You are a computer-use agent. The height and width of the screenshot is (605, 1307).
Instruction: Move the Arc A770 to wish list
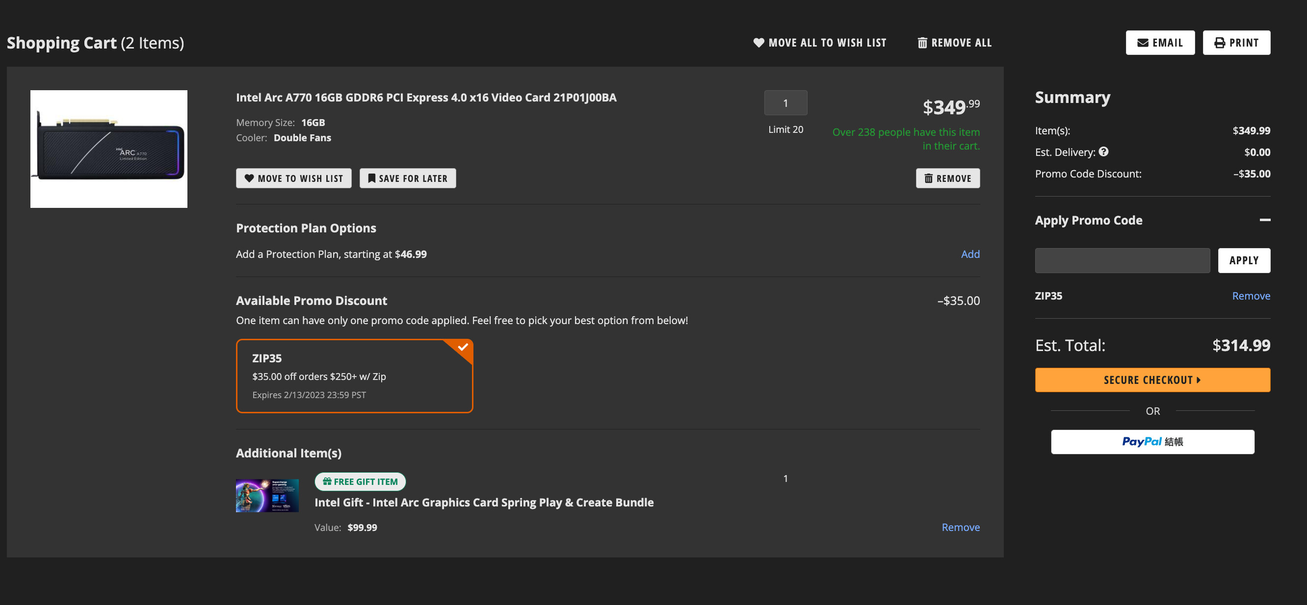(x=293, y=178)
